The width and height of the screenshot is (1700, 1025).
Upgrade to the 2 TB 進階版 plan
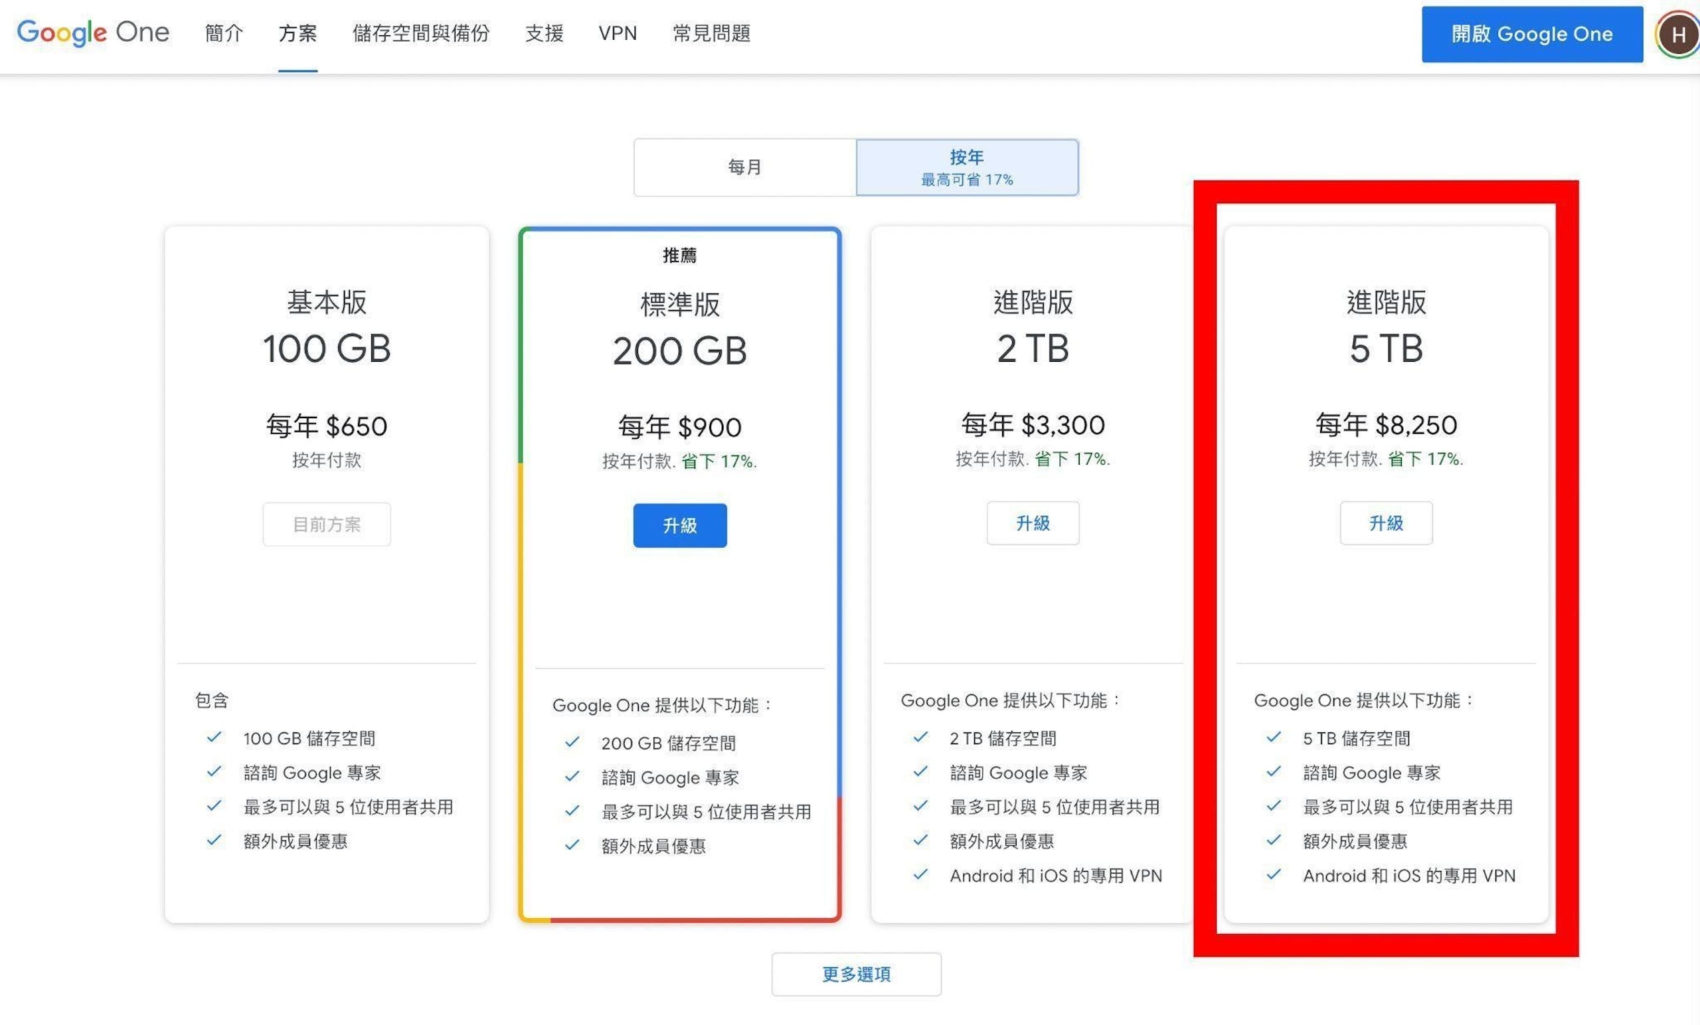coord(1033,523)
